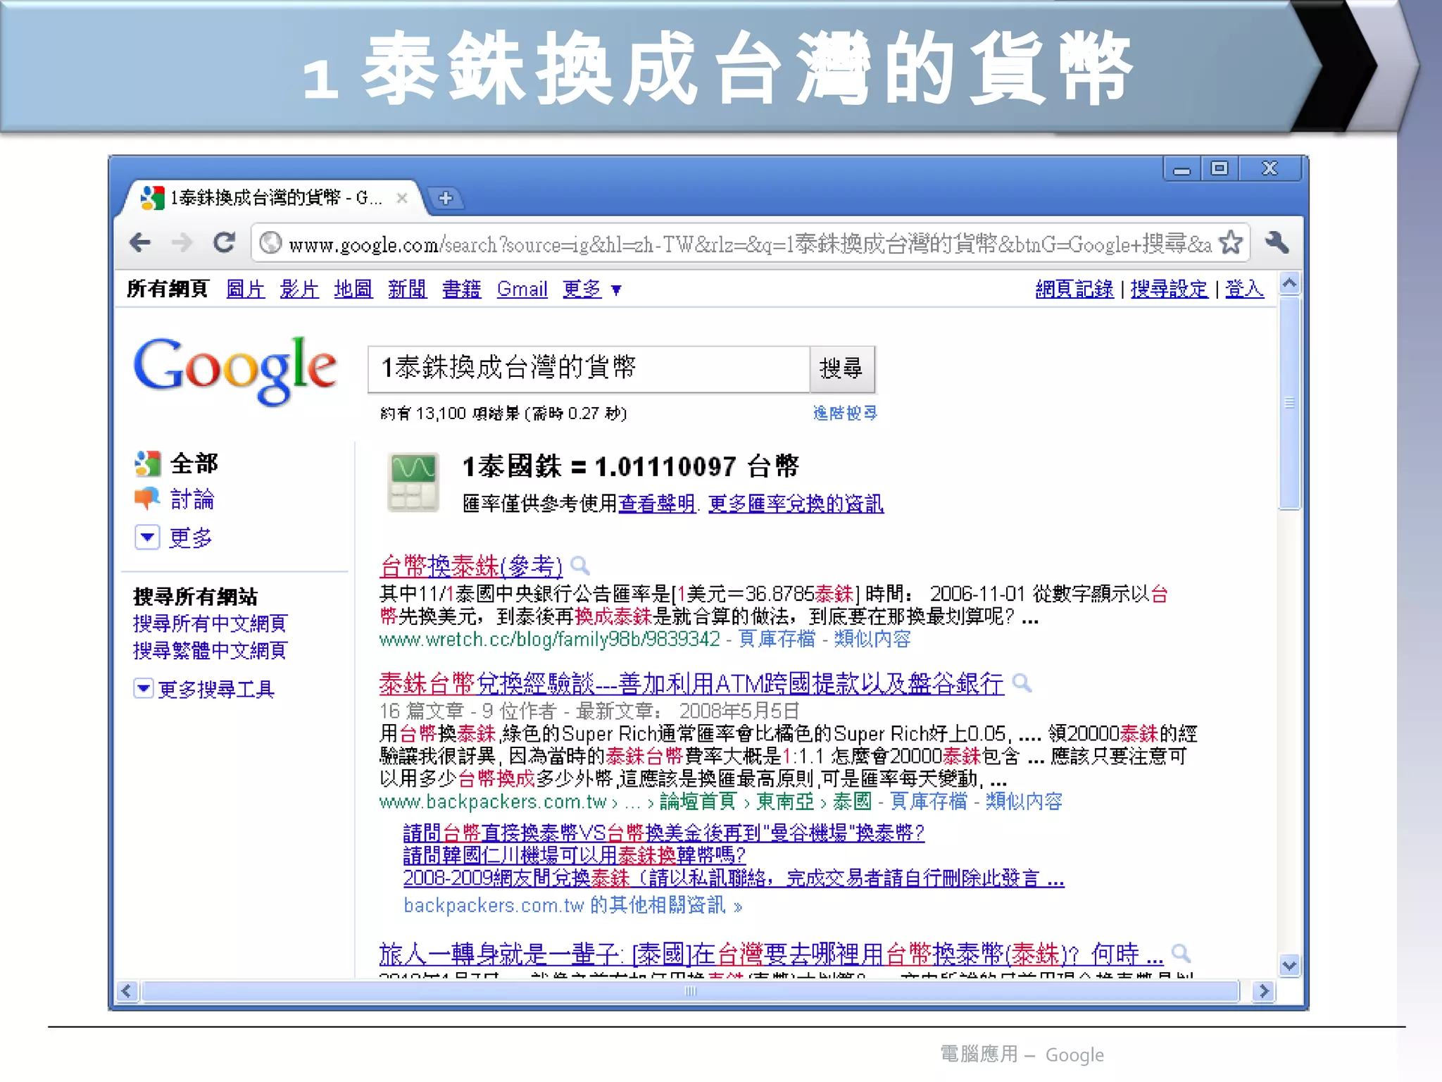Screen dimensions: 1442x1082
Task: Open the 搜尋設定 link
Action: (1169, 289)
